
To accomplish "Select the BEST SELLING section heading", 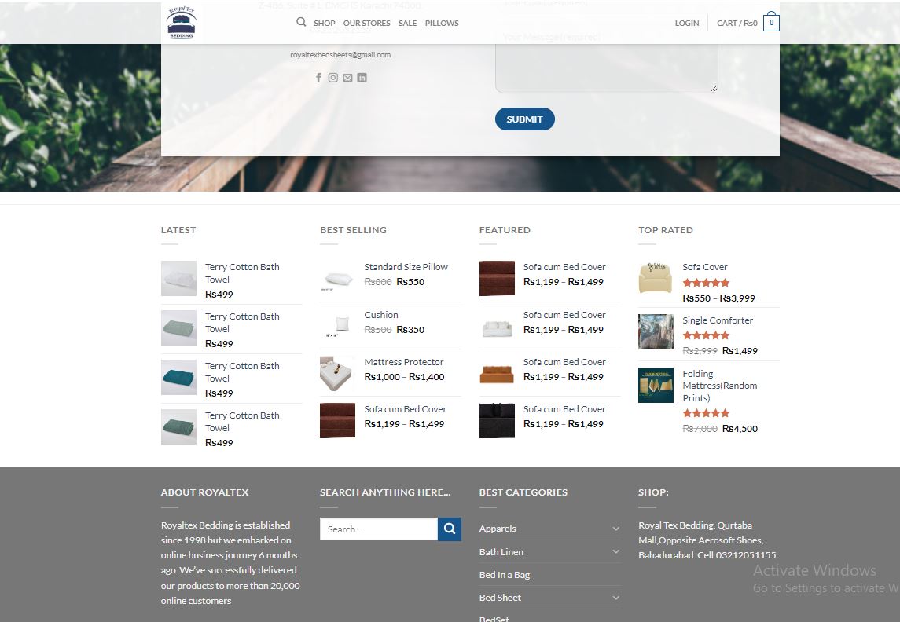I will click(x=353, y=230).
